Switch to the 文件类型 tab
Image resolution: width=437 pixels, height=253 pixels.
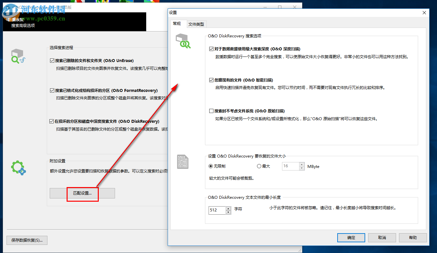196,24
